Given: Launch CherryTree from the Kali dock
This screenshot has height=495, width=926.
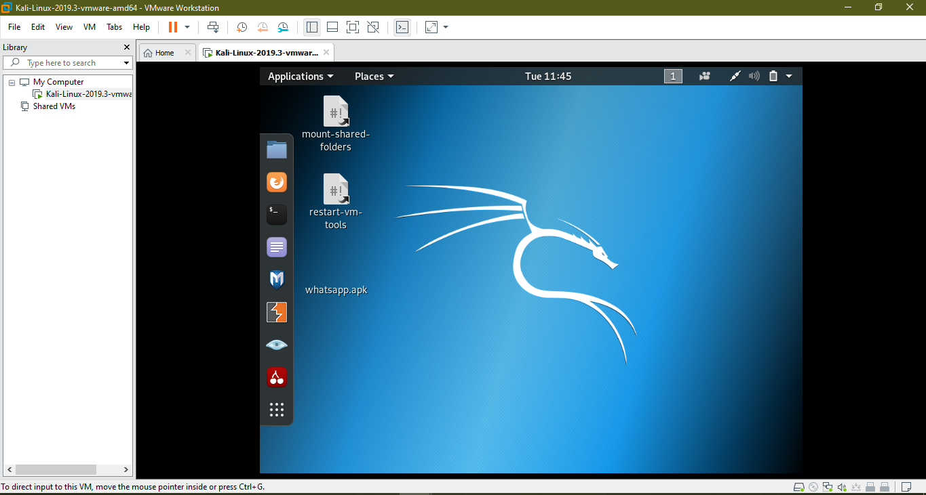Looking at the screenshot, I should [277, 377].
